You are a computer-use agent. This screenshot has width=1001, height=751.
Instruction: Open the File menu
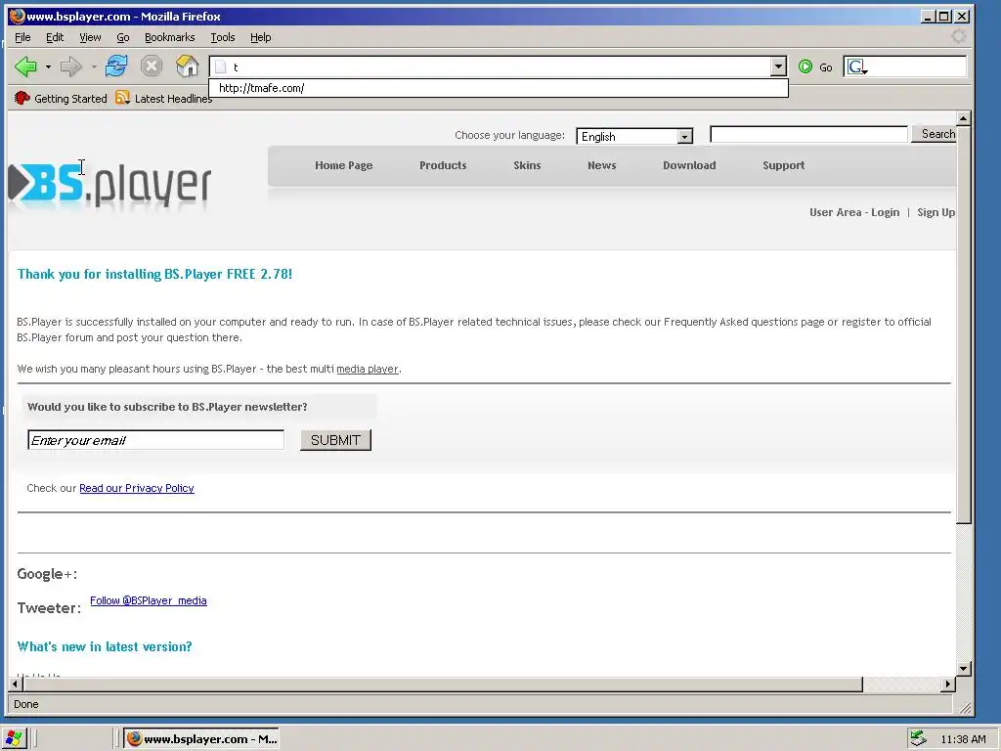[x=22, y=37]
